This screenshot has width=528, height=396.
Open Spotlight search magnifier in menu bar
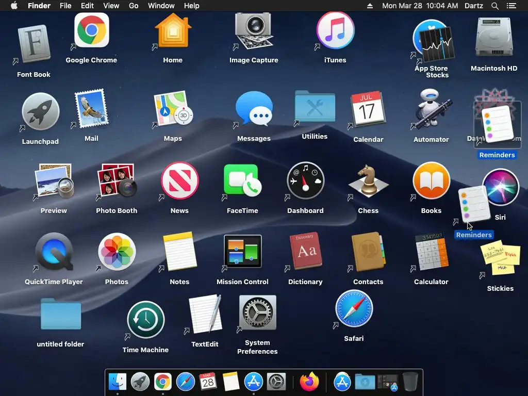coord(494,6)
